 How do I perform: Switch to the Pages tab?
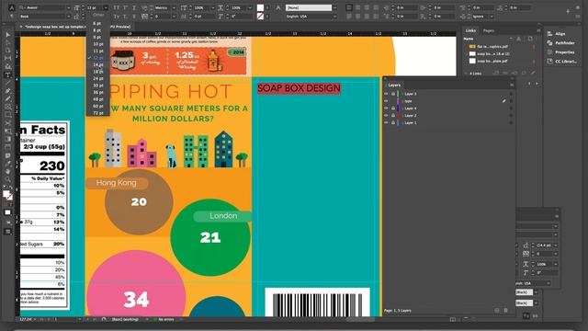coord(488,30)
